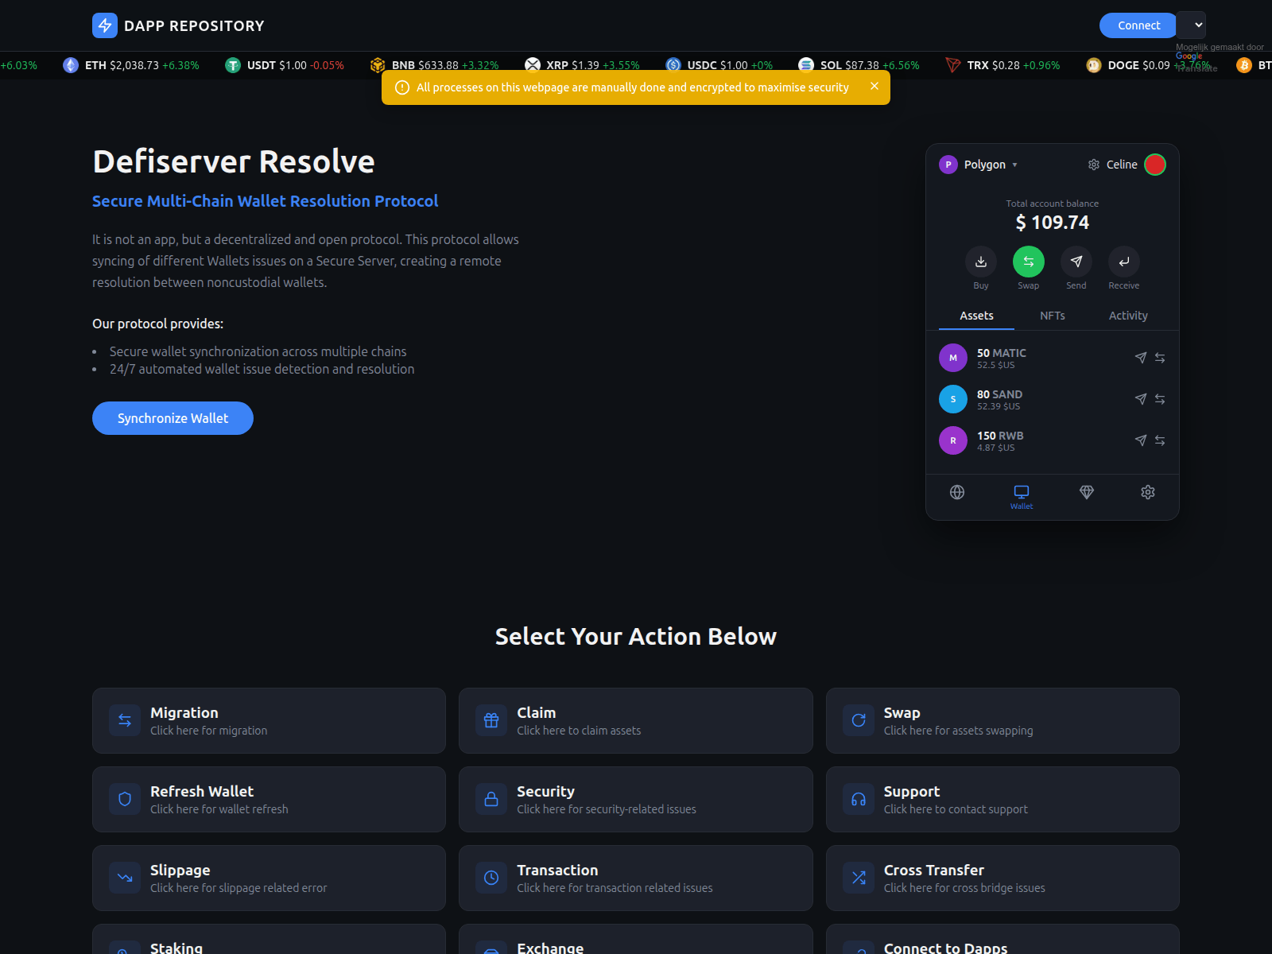The height and width of the screenshot is (954, 1272).
Task: Click the Support headphones icon
Action: point(859,799)
